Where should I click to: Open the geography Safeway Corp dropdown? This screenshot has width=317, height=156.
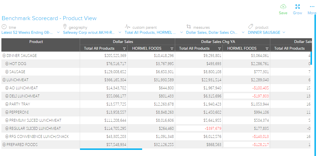pyautogui.click(x=120, y=32)
